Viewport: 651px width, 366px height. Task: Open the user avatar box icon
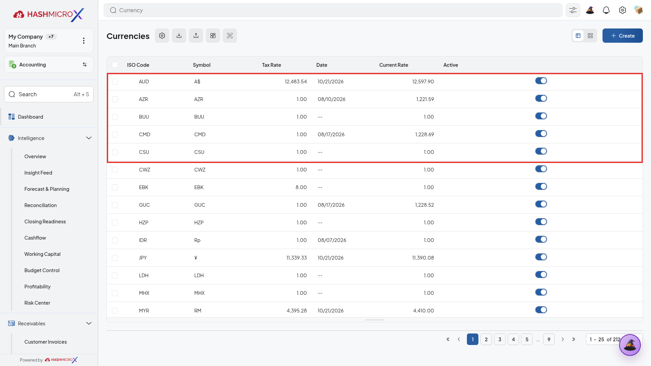[639, 10]
